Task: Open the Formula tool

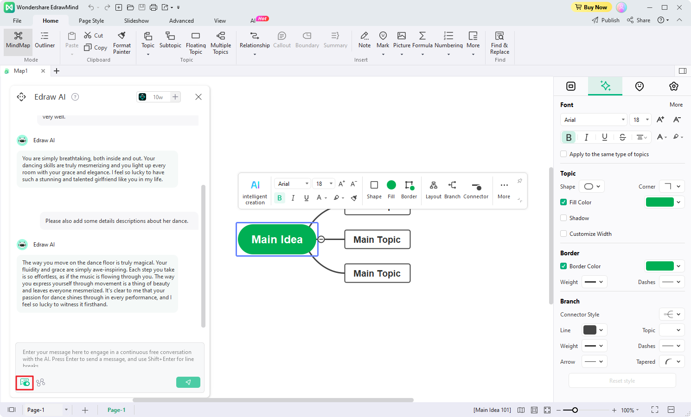Action: pos(422,43)
